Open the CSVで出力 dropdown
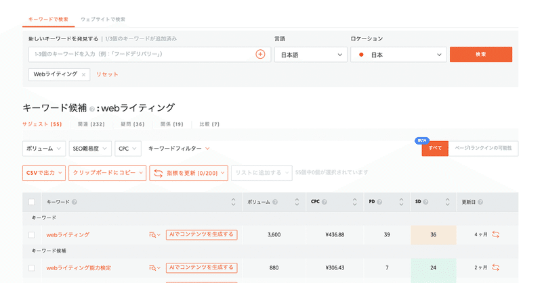The height and width of the screenshot is (283, 542). (44, 173)
